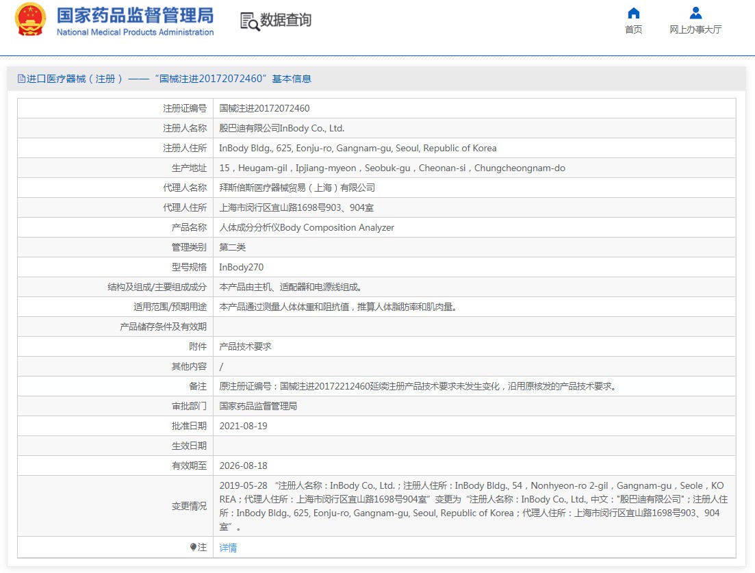This screenshot has width=755, height=573.
Task: Click the dot icon beside 注 label
Action: coord(193,547)
